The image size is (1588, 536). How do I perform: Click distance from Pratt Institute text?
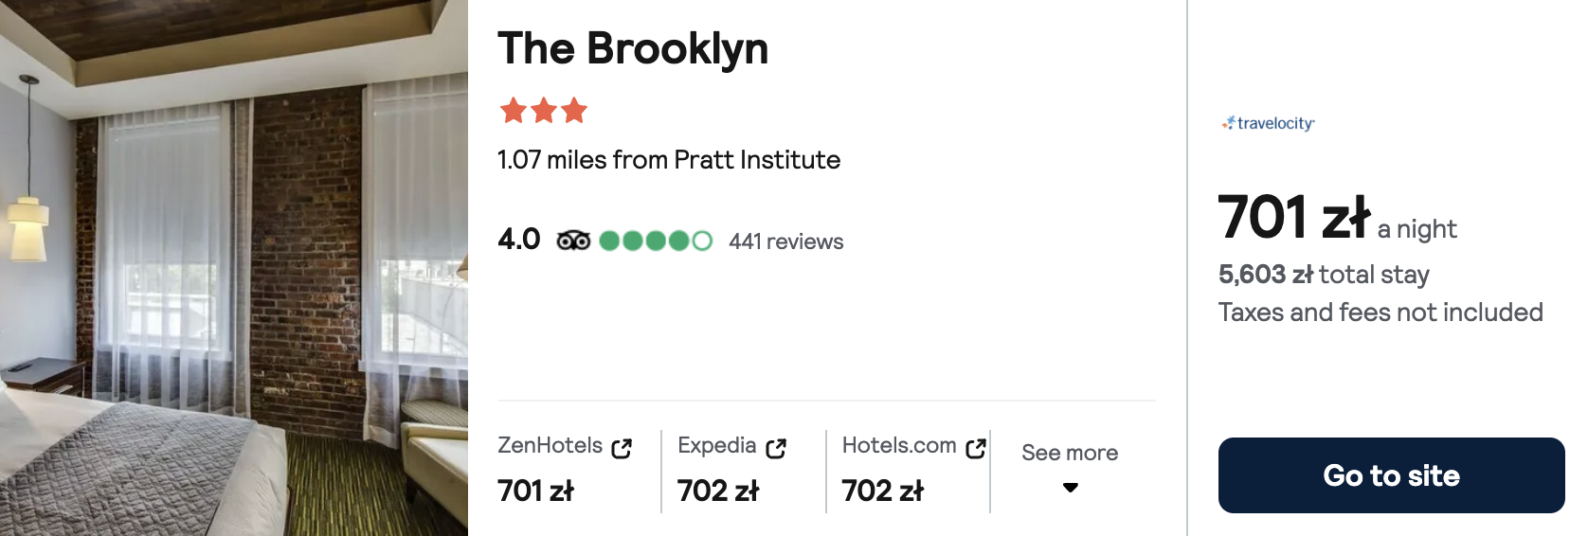click(x=669, y=160)
